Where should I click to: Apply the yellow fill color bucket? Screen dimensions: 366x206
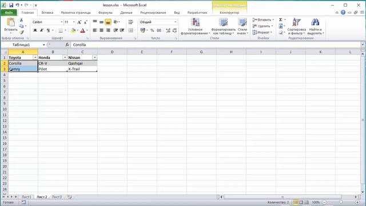pos(73,30)
